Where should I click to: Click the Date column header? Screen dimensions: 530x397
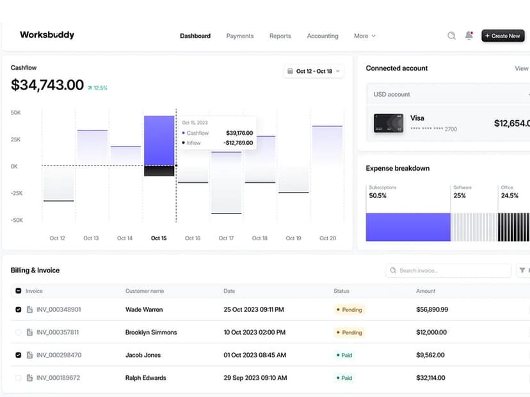229,291
